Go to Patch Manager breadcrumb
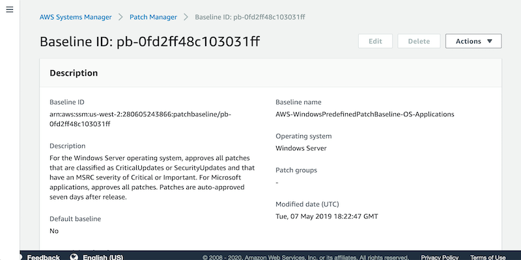 point(153,18)
